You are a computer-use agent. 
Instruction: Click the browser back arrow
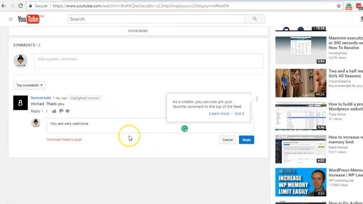click(3, 6)
